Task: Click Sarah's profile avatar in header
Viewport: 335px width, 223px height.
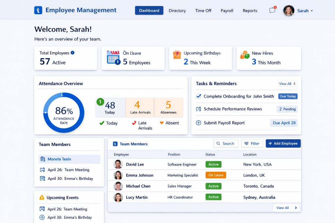Action: (289, 10)
